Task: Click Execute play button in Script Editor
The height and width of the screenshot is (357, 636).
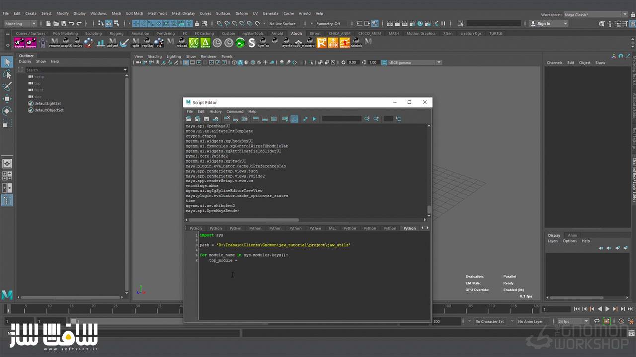Action: (x=314, y=119)
